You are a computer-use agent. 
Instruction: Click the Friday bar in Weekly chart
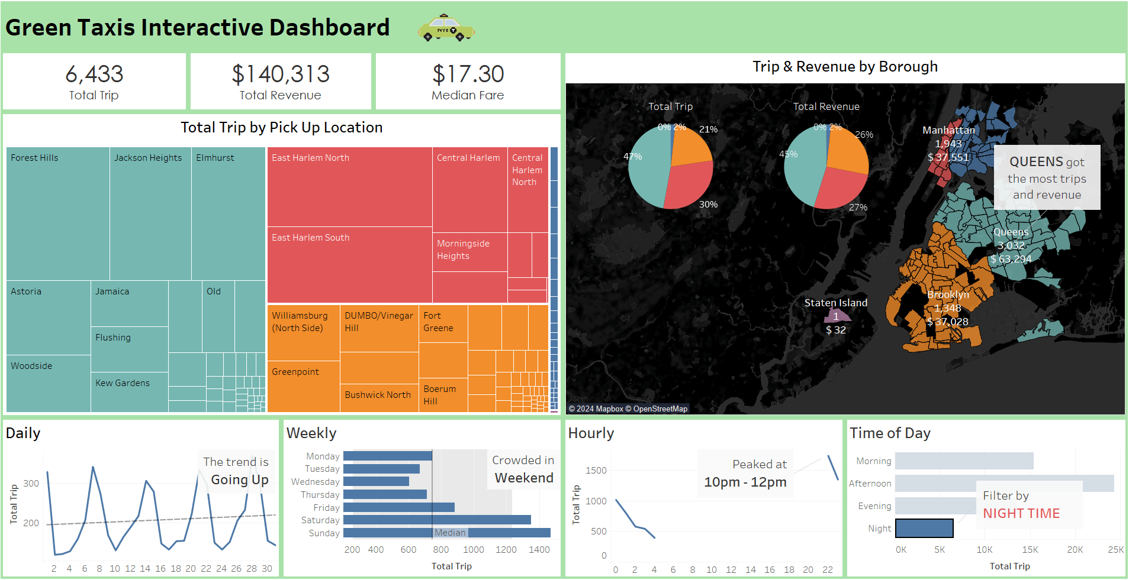point(399,507)
